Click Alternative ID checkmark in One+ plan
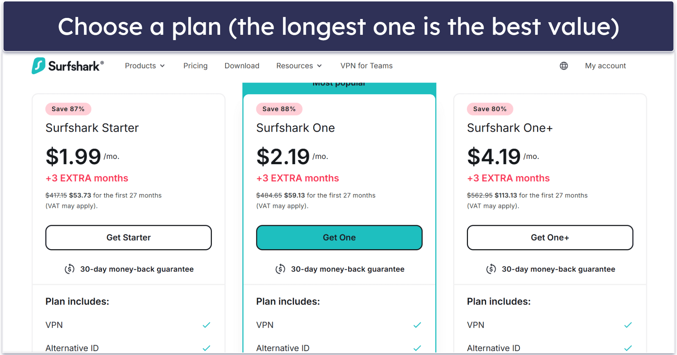The width and height of the screenshot is (677, 355). pos(628,348)
